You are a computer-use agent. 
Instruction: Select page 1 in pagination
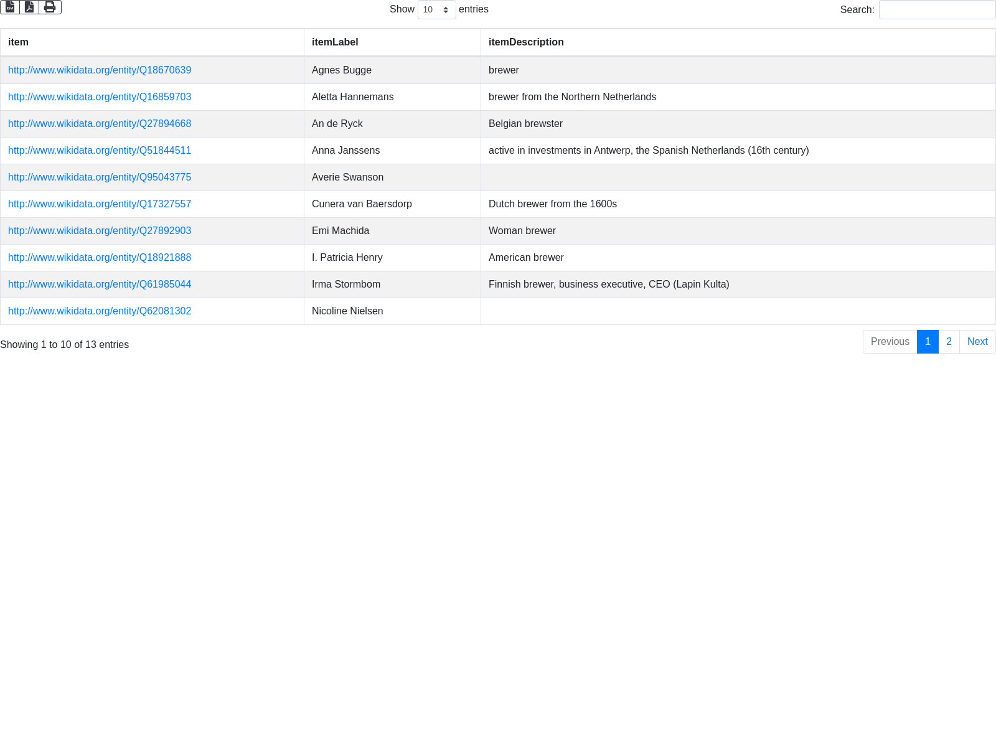pyautogui.click(x=928, y=342)
